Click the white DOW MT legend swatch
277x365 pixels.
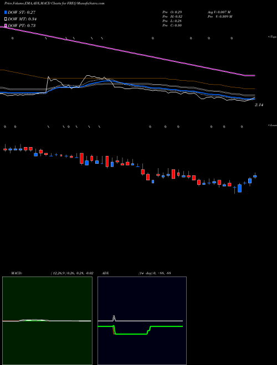pyautogui.click(x=6, y=19)
